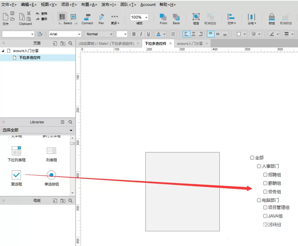Open the more tools menu

(115, 19)
